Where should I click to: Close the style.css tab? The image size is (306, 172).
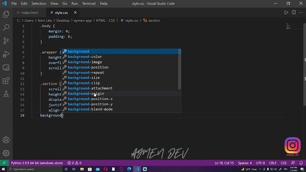76,12
